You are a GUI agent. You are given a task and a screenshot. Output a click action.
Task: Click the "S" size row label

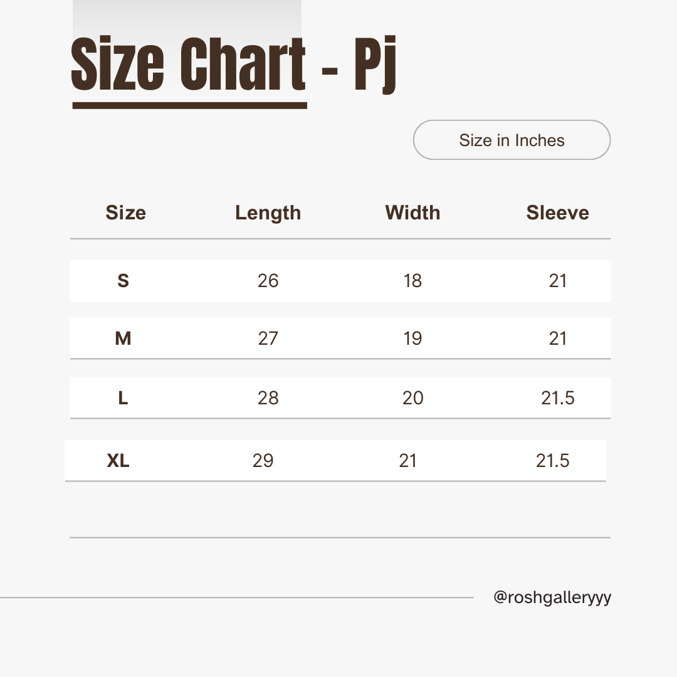pyautogui.click(x=123, y=281)
